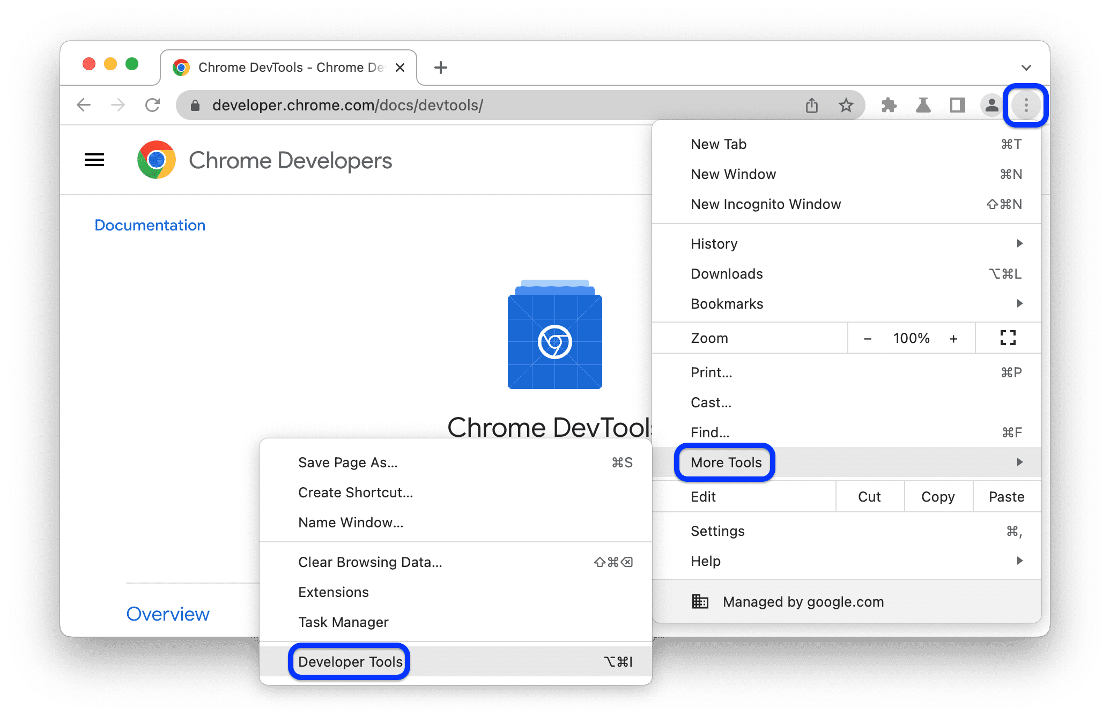Click the profile/account icon
The height and width of the screenshot is (716, 1110).
coord(991,106)
